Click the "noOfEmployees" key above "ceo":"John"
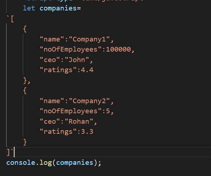Screen dimensions: 211x176 click(71, 49)
